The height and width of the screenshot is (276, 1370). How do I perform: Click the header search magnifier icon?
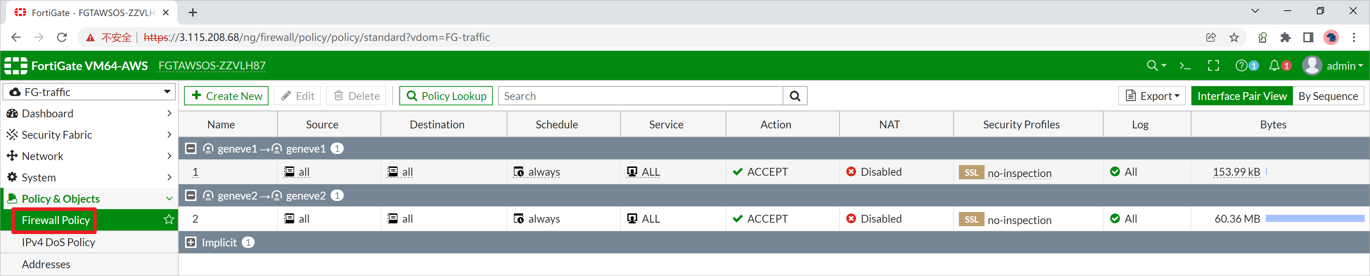tap(1152, 66)
